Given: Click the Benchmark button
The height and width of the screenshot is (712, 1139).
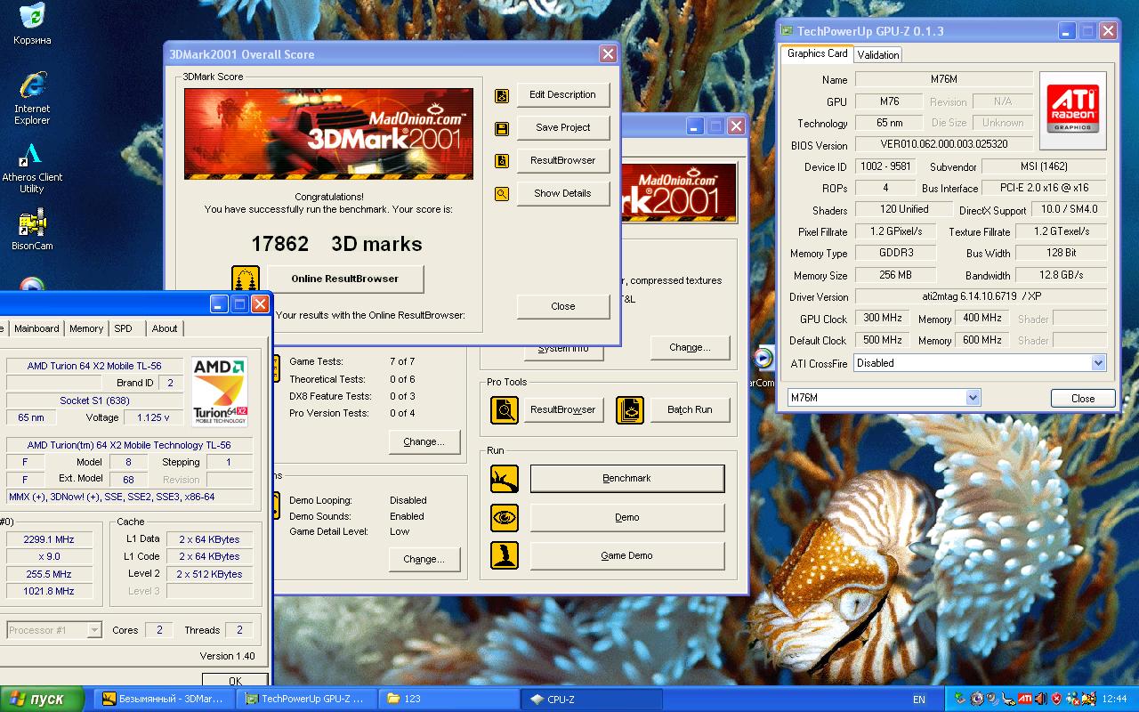Looking at the screenshot, I should pyautogui.click(x=627, y=479).
